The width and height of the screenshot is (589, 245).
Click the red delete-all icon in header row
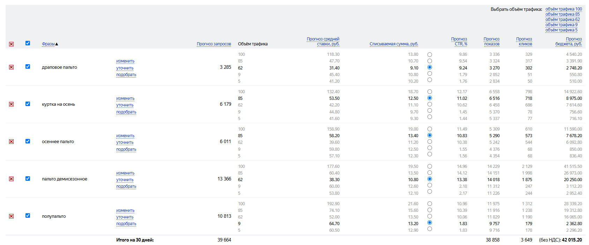pyautogui.click(x=11, y=44)
